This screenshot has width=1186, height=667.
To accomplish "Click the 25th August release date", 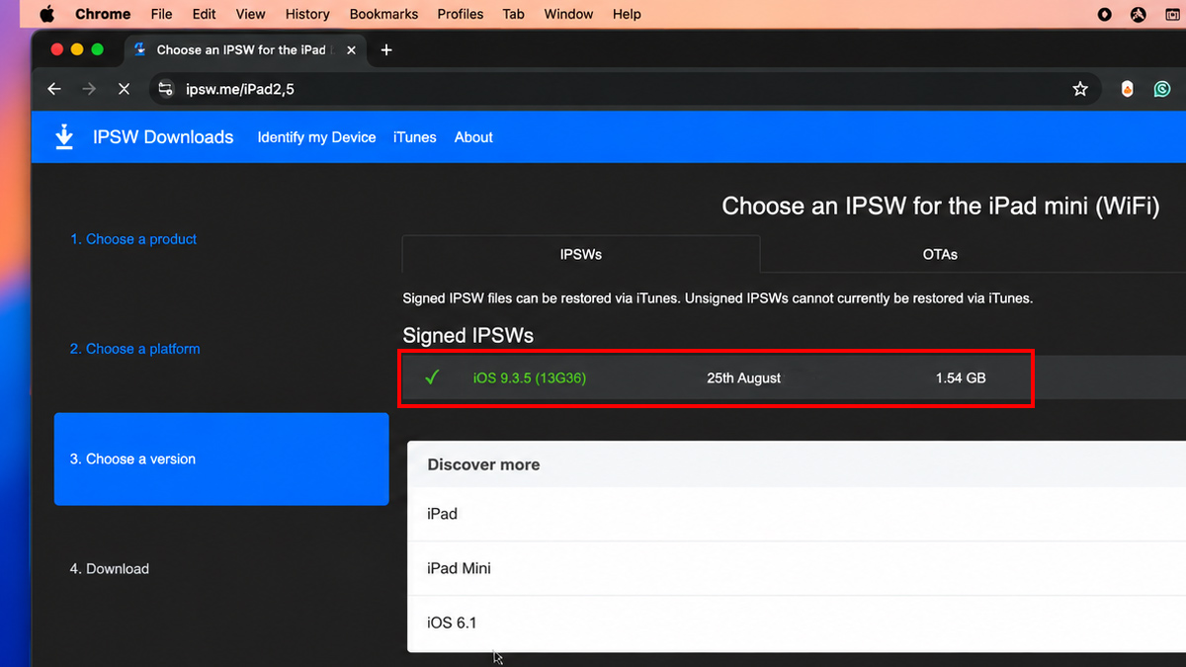I will (744, 377).
